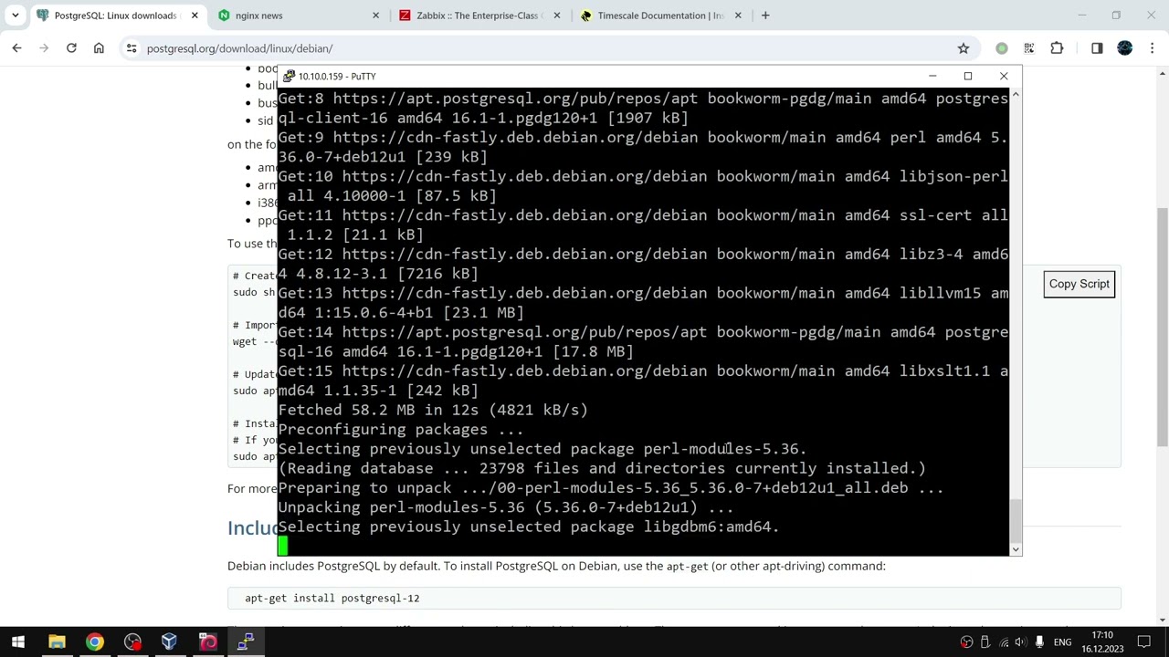Reload the PostgreSQL download page
The height and width of the screenshot is (657, 1169).
point(71,48)
